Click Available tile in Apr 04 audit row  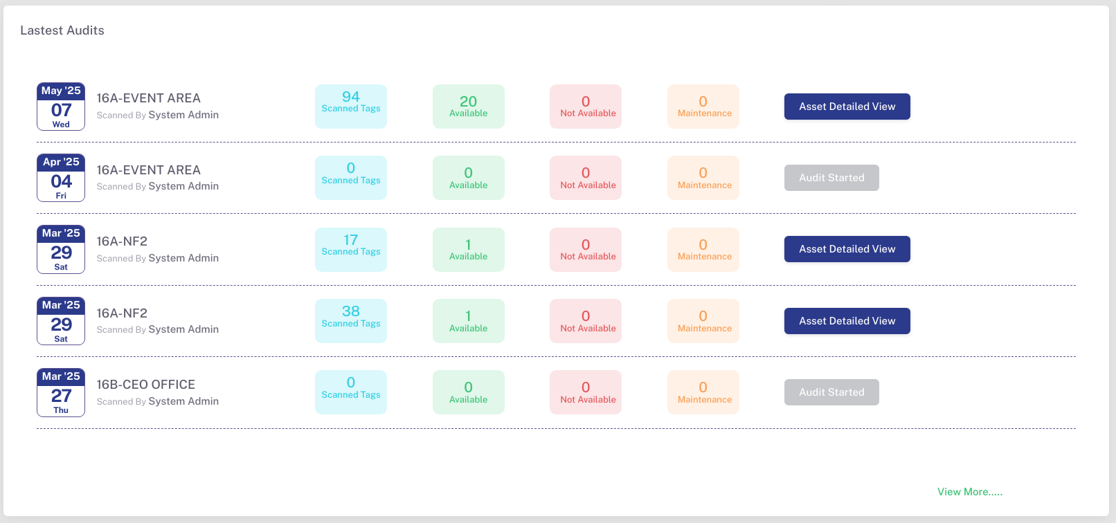pyautogui.click(x=469, y=178)
